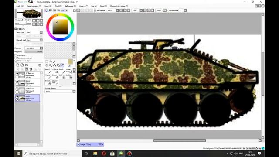Open the zoom percentage dropdown in toolbar
The width and height of the screenshot is (279, 157).
117,10
